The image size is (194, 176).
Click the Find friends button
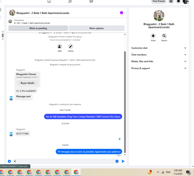pos(159,1)
